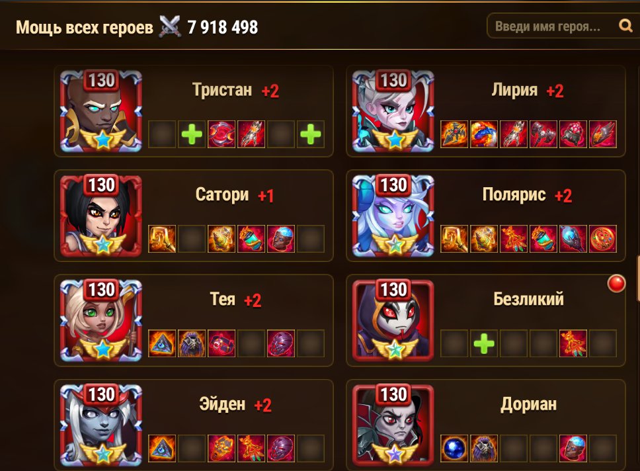Click the search magnifier icon
The height and width of the screenshot is (471, 640).
pyautogui.click(x=625, y=26)
